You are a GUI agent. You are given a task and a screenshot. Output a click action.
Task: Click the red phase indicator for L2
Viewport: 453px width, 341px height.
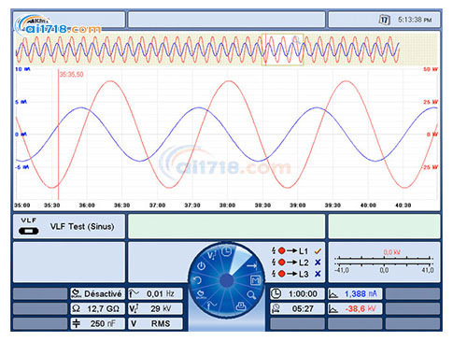[x=282, y=263]
